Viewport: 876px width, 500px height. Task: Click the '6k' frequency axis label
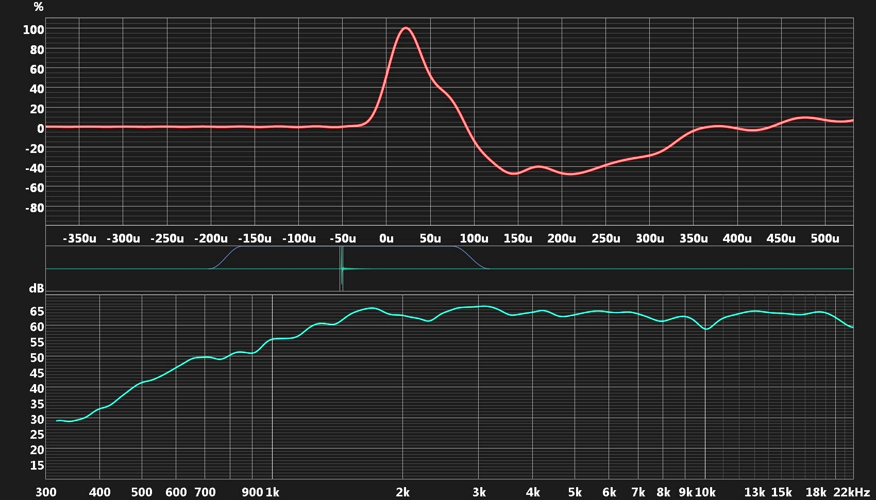pyautogui.click(x=610, y=492)
